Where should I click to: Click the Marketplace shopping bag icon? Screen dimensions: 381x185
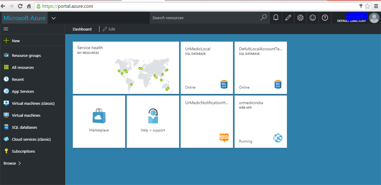[x=99, y=117]
